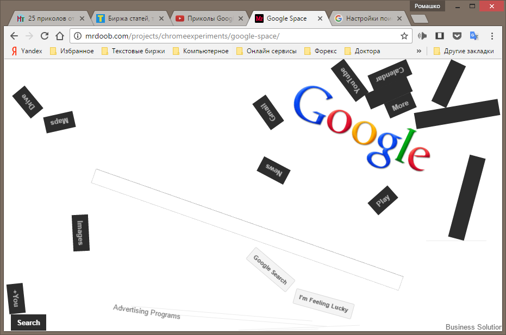Screen dimensions: 506x335
Task: Open the Chrome three-dot menu
Action: pyautogui.click(x=492, y=36)
